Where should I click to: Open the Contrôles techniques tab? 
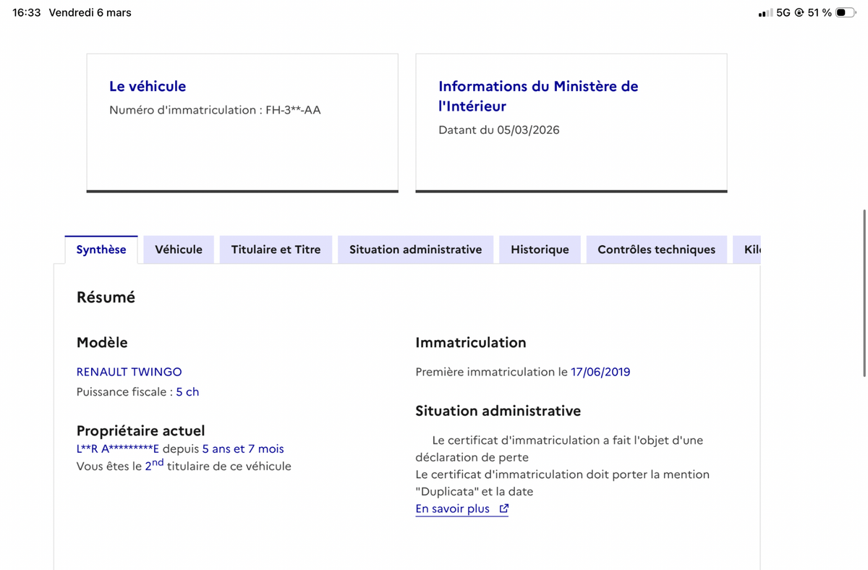point(656,250)
